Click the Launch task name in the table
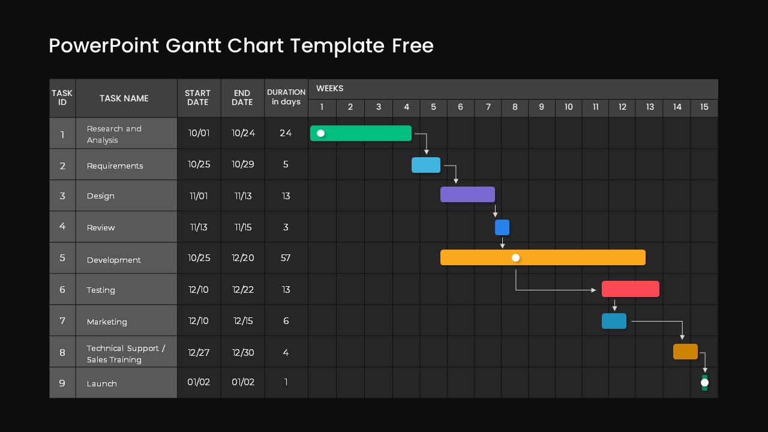Screen dimensions: 768x432 pos(102,383)
